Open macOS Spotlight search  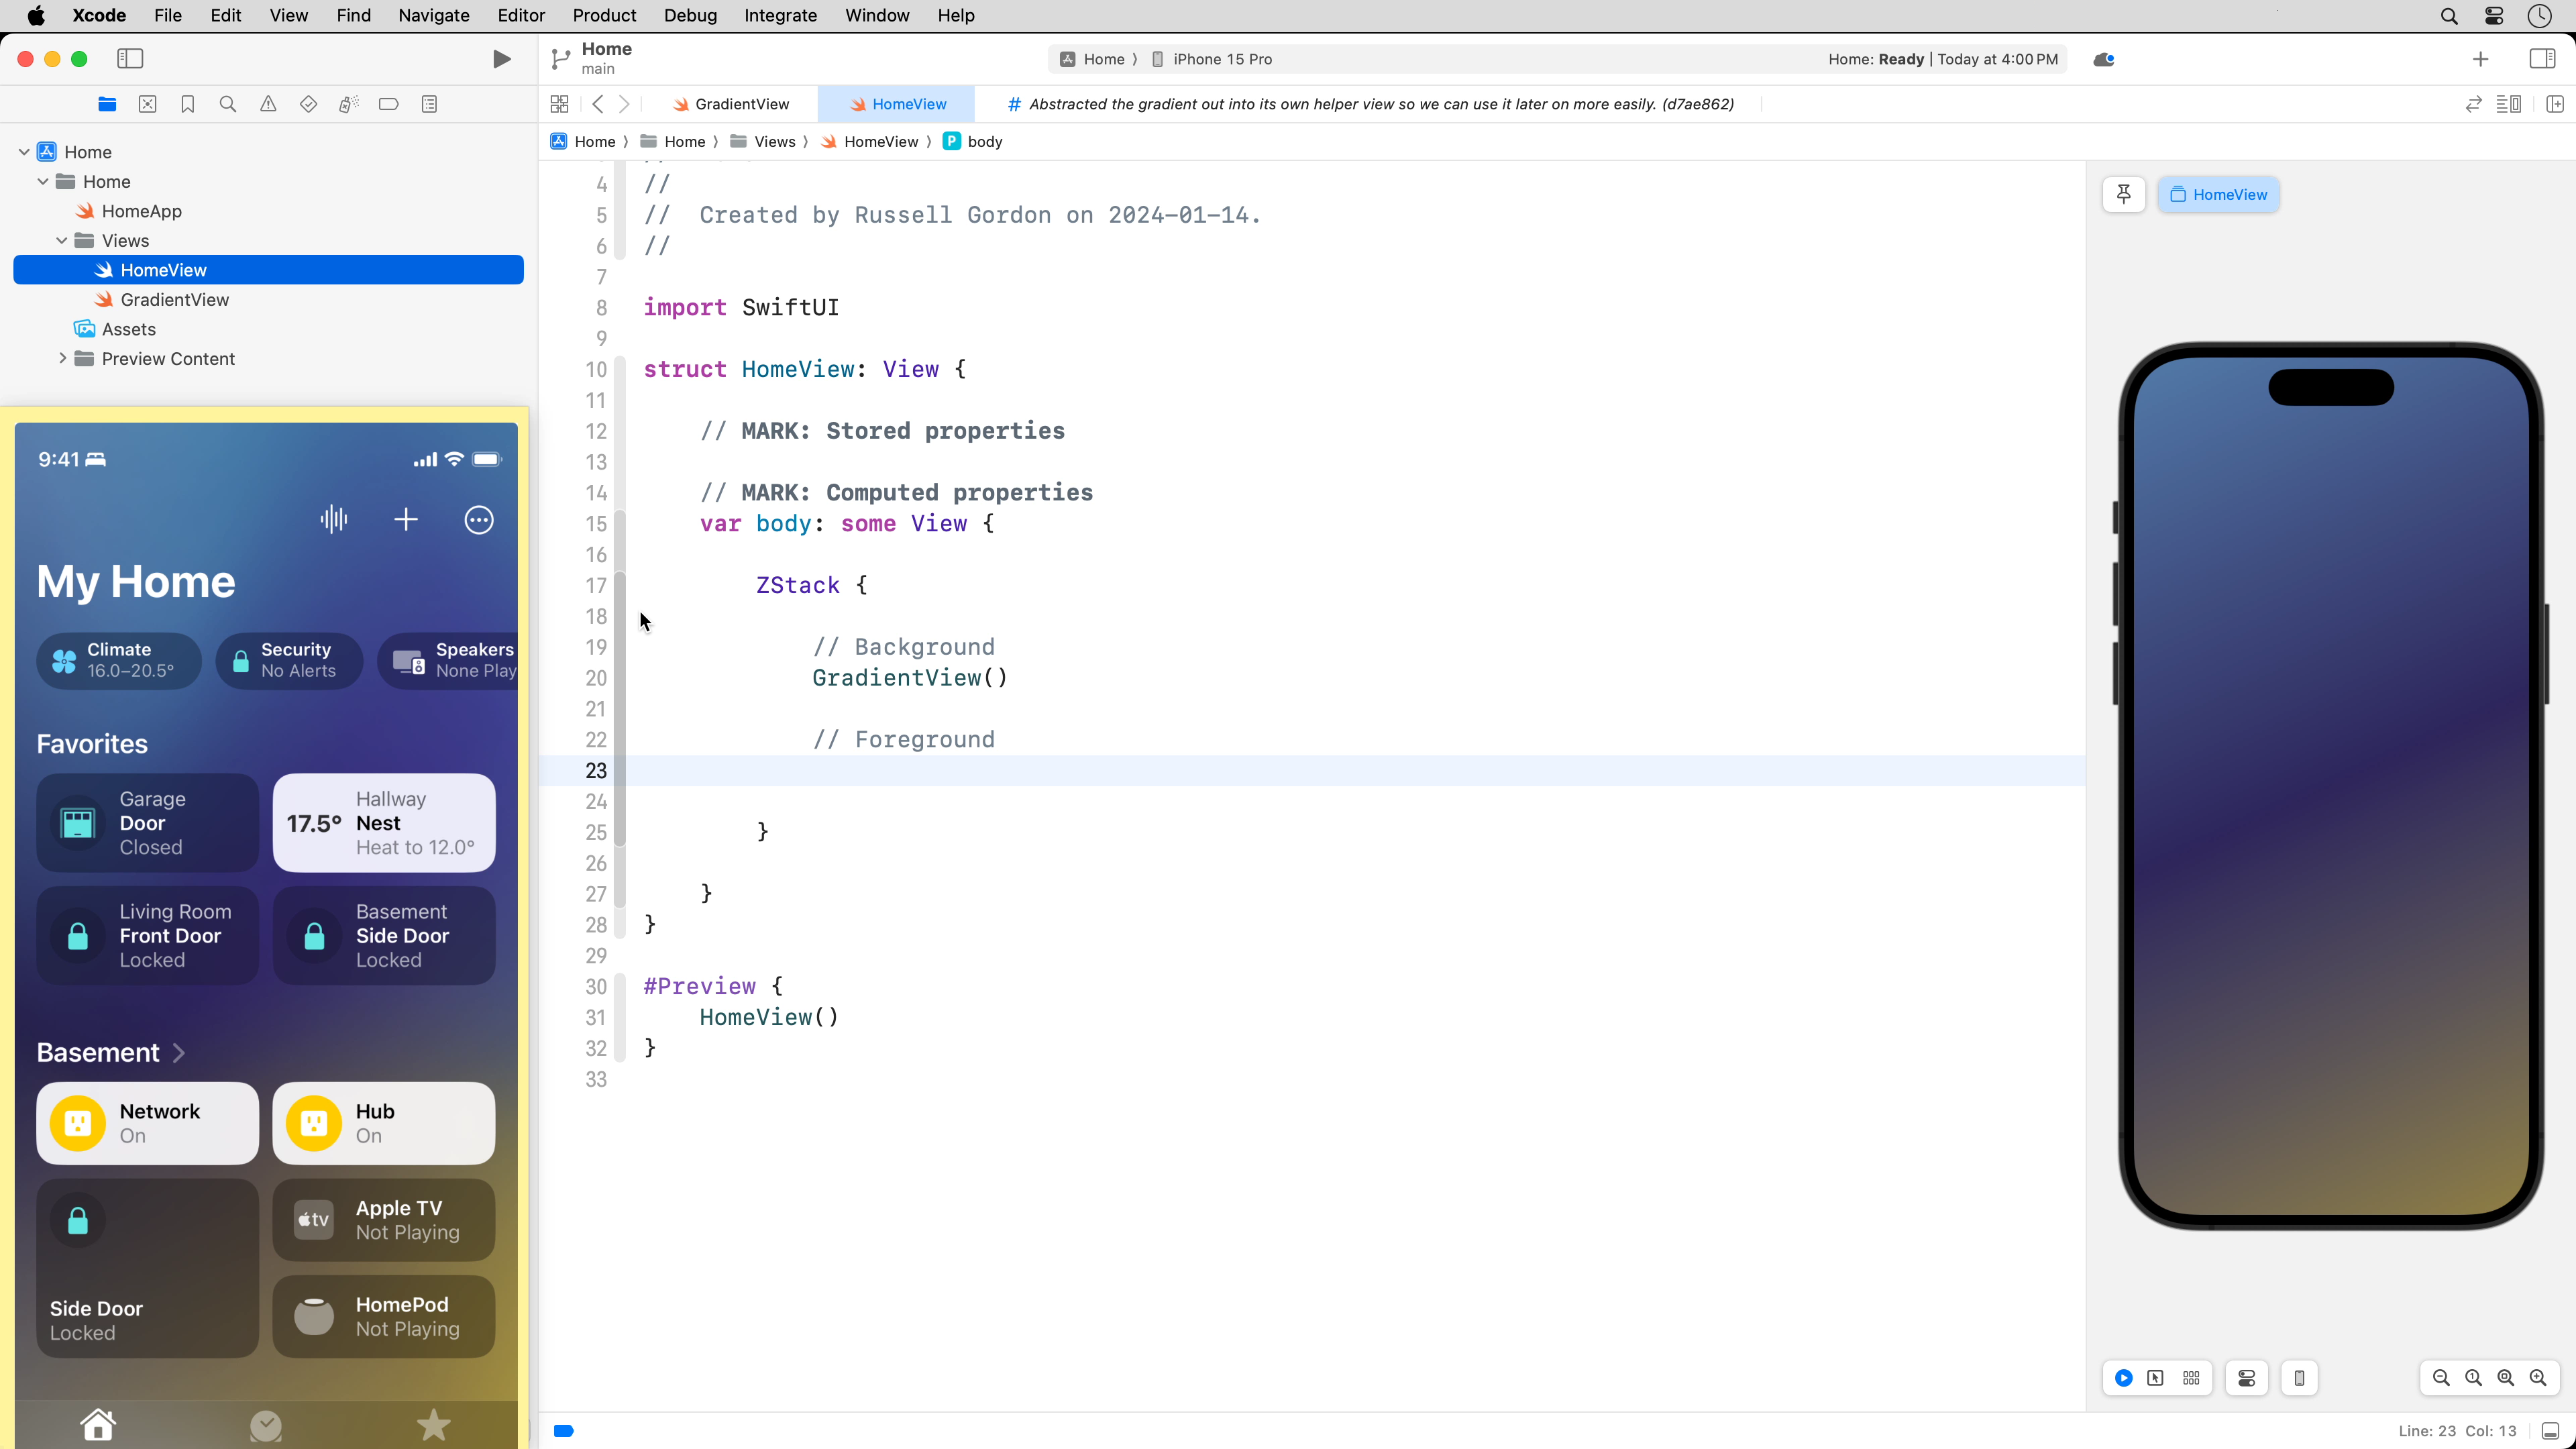click(2448, 15)
